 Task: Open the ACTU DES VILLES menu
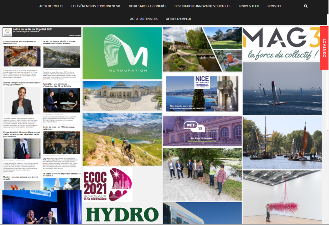[x=51, y=6]
